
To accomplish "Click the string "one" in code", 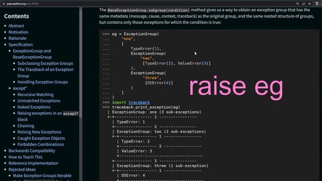I will [127, 39].
